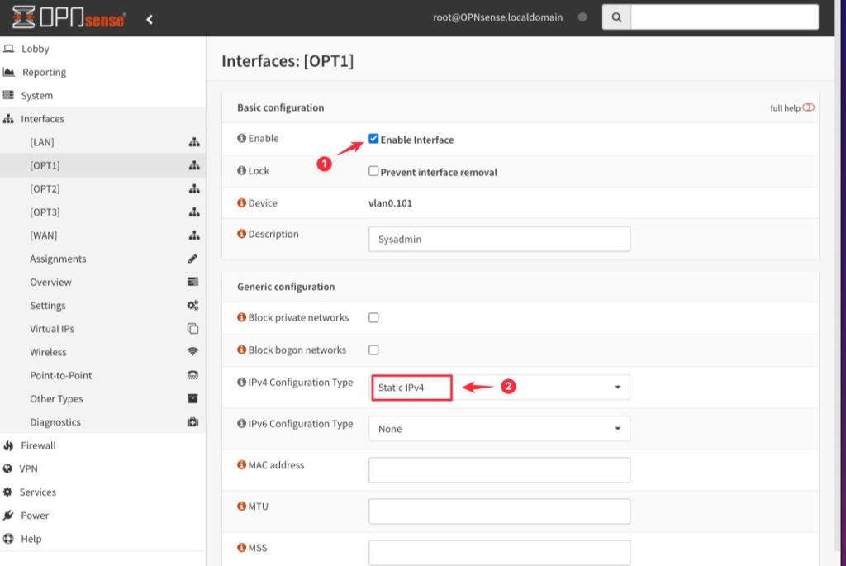Click the network icon next to [OPT2]
This screenshot has width=846, height=566.
[193, 189]
